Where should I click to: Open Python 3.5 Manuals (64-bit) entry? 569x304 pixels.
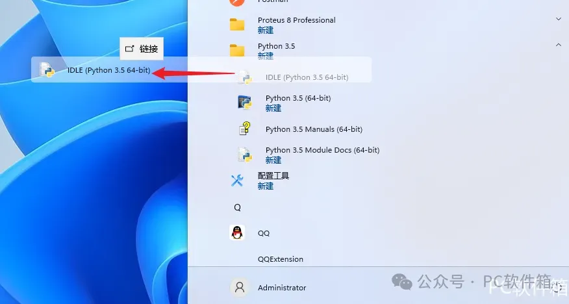pos(314,129)
